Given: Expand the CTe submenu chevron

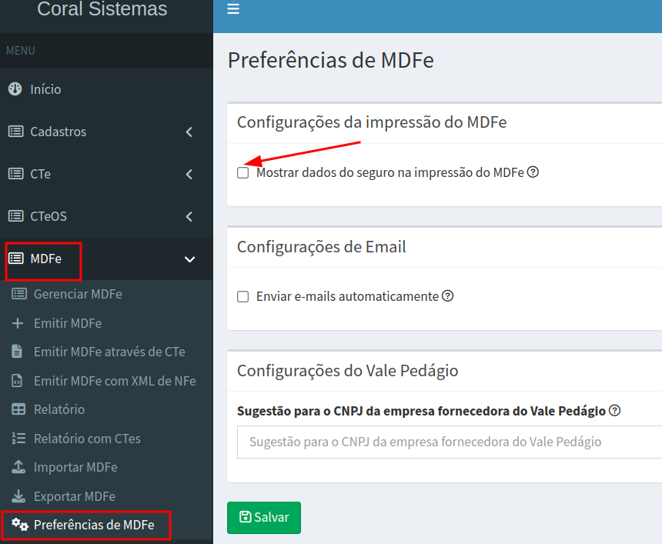Looking at the screenshot, I should tap(189, 175).
